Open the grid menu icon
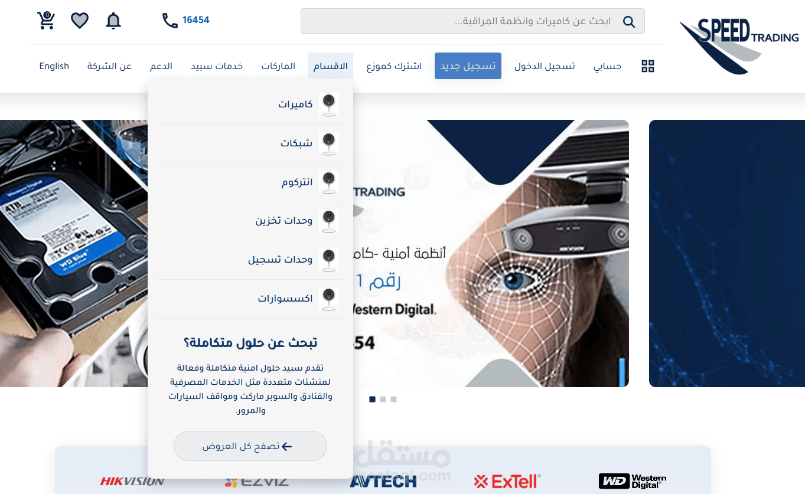 coord(648,66)
